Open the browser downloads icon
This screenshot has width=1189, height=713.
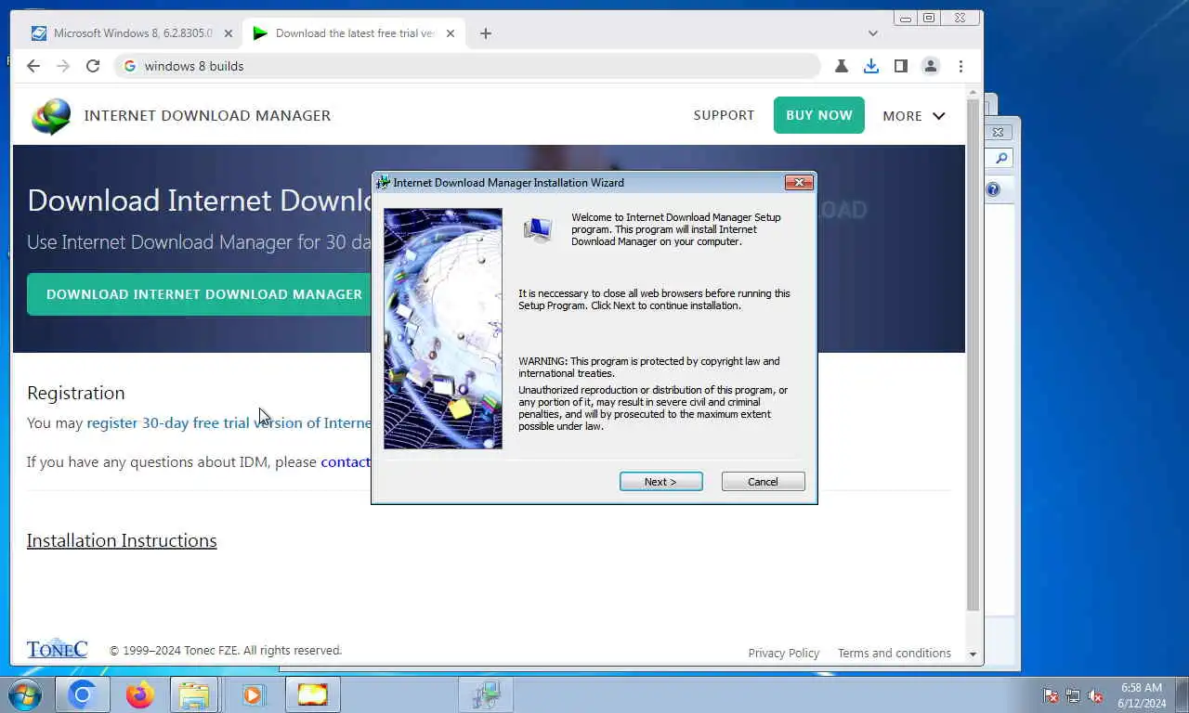870,66
